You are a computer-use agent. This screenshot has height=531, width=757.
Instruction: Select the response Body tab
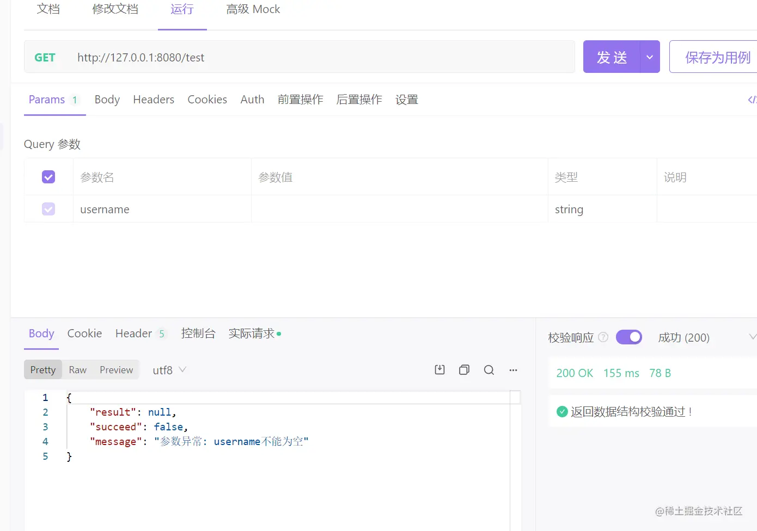41,334
